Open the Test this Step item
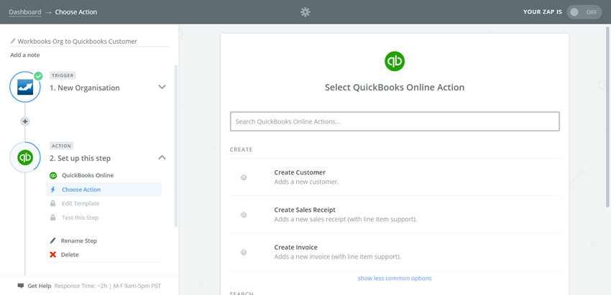 (x=80, y=217)
